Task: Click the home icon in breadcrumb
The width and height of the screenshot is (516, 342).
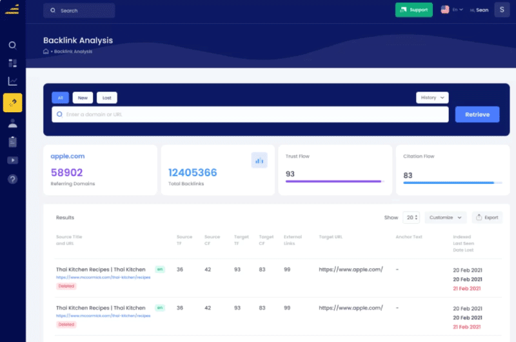Action: (x=46, y=52)
